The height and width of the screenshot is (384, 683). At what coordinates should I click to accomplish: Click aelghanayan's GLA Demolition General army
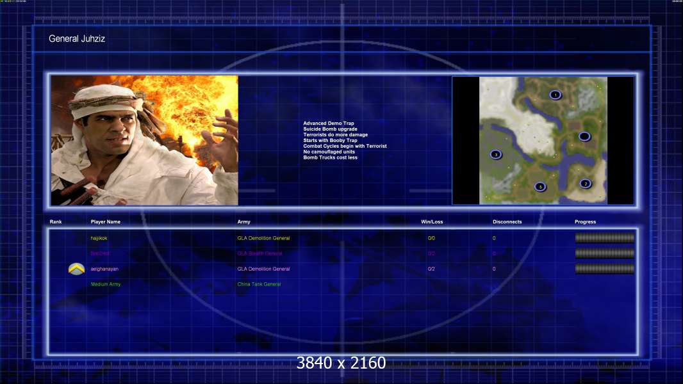point(263,269)
